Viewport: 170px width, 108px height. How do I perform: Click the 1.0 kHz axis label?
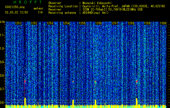pos(2,49)
